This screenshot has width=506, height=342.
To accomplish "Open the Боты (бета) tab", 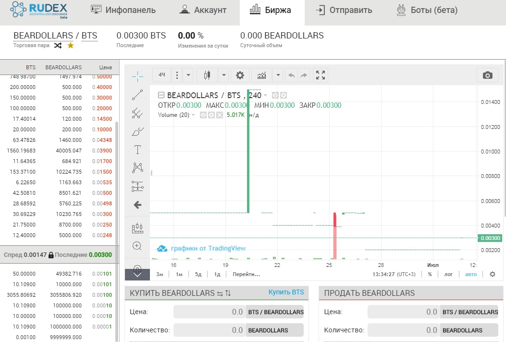I will (x=427, y=10).
